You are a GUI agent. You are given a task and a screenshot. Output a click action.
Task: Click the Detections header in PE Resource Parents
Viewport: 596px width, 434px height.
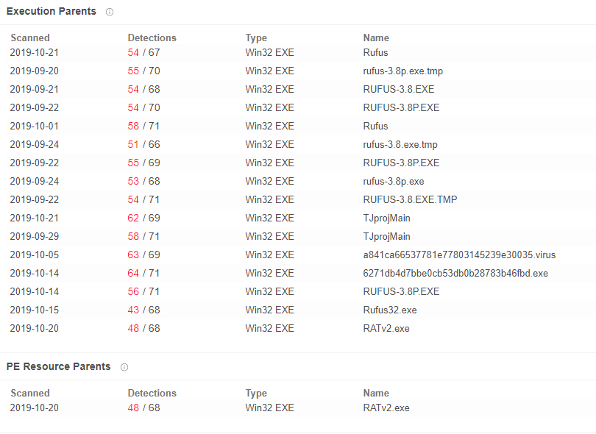[x=152, y=393]
